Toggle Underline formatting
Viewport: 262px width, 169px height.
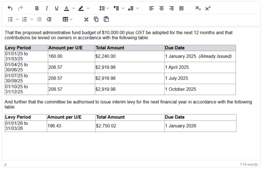click(x=57, y=8)
